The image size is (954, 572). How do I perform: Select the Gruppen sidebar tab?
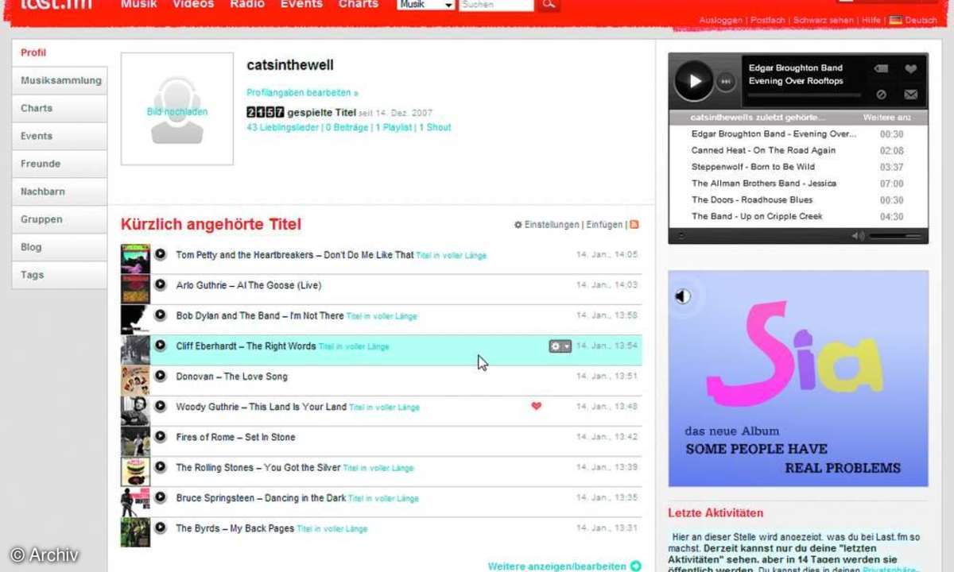(x=60, y=219)
